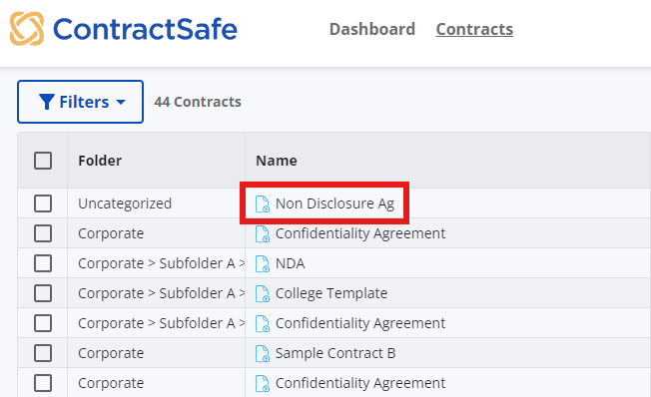Check the Uncategorized row checkbox

click(43, 203)
